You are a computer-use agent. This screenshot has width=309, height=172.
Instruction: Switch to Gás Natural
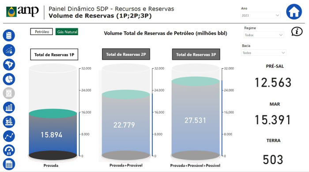point(67,32)
